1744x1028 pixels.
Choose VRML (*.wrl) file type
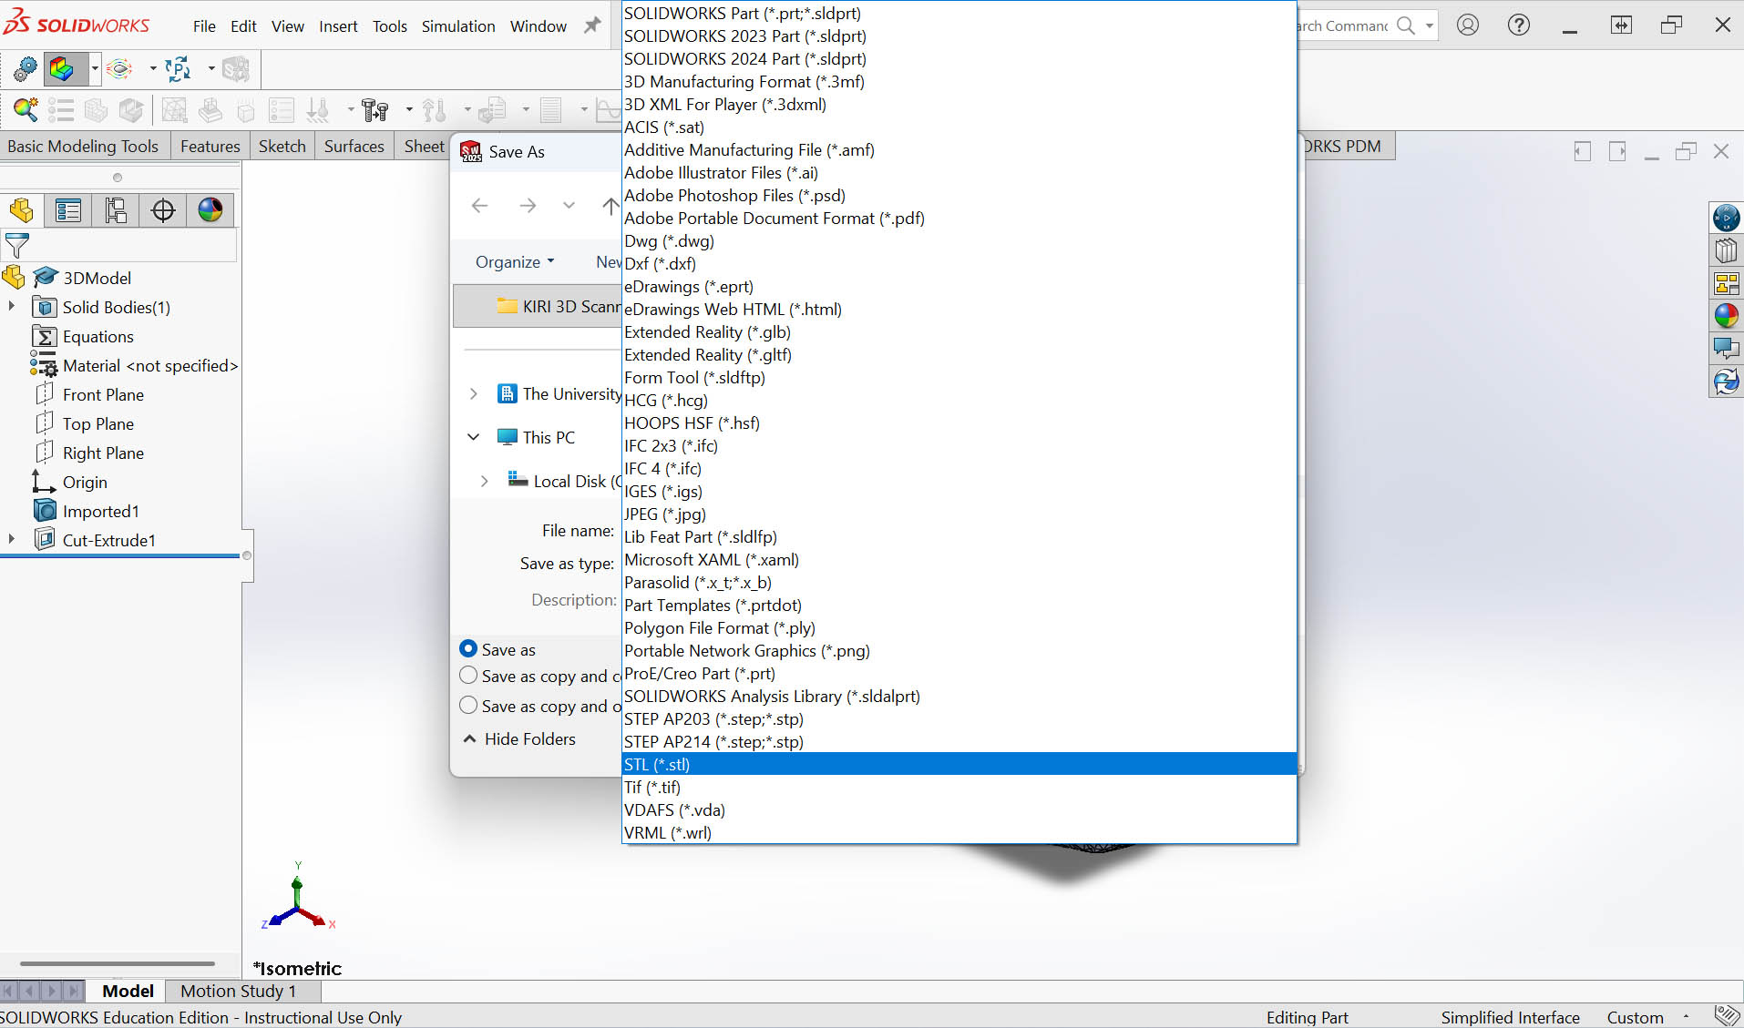959,833
